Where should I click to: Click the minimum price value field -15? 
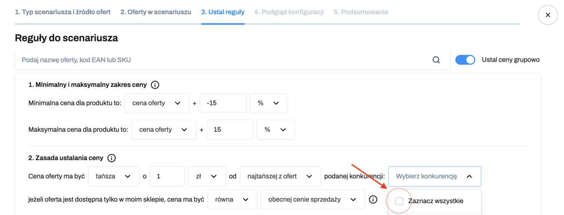point(223,103)
